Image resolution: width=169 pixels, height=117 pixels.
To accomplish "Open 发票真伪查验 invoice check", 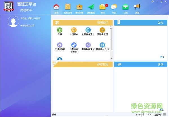I will pos(88,30).
